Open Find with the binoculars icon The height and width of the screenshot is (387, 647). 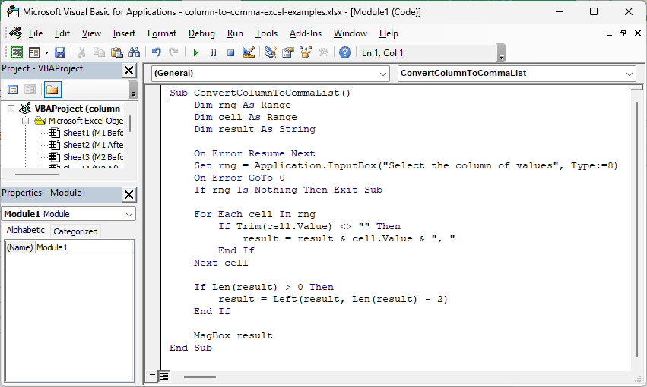[x=134, y=52]
